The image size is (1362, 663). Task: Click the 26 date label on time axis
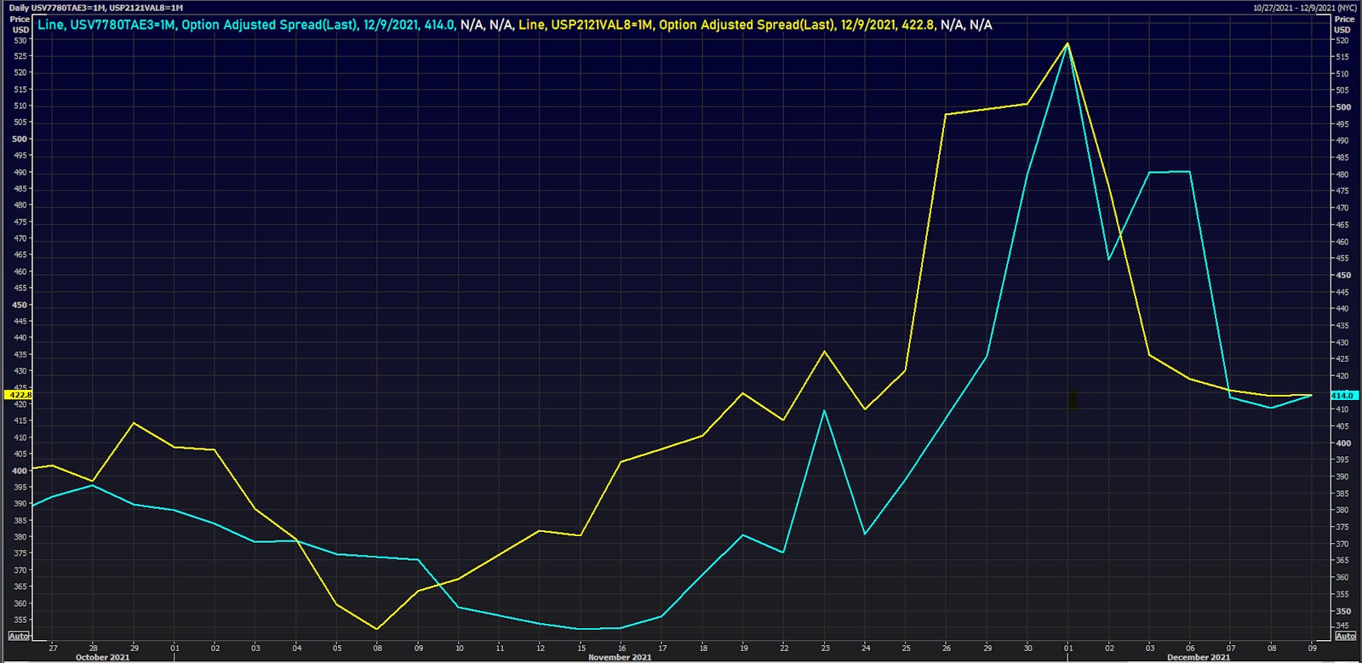point(947,649)
